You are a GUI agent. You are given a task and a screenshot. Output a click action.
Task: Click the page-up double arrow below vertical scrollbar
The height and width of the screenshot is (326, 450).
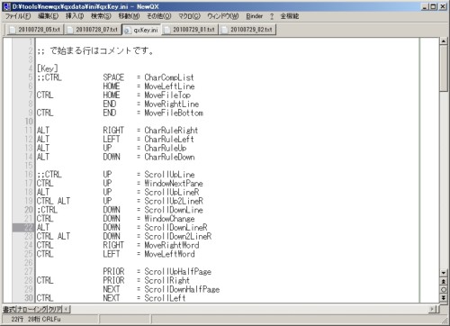pyautogui.click(x=444, y=282)
